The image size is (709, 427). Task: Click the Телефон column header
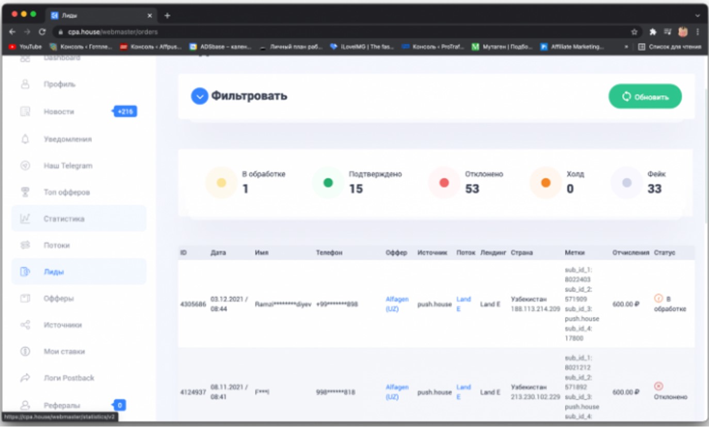[329, 253]
